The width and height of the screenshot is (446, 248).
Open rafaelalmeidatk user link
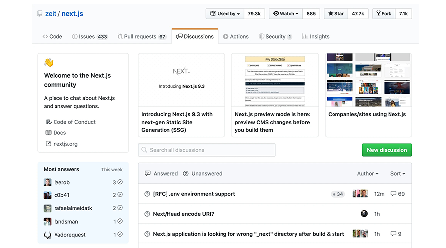[73, 208]
